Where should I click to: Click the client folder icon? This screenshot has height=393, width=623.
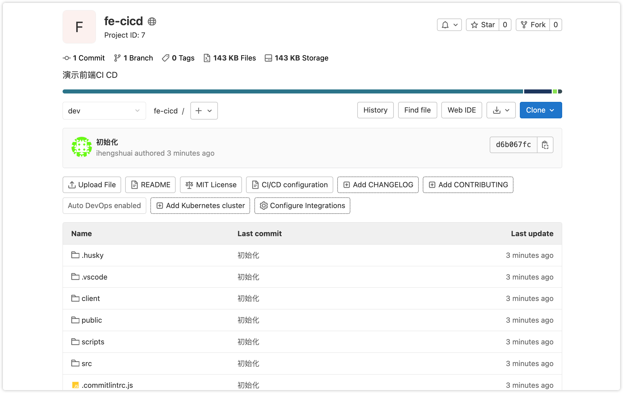(x=75, y=298)
